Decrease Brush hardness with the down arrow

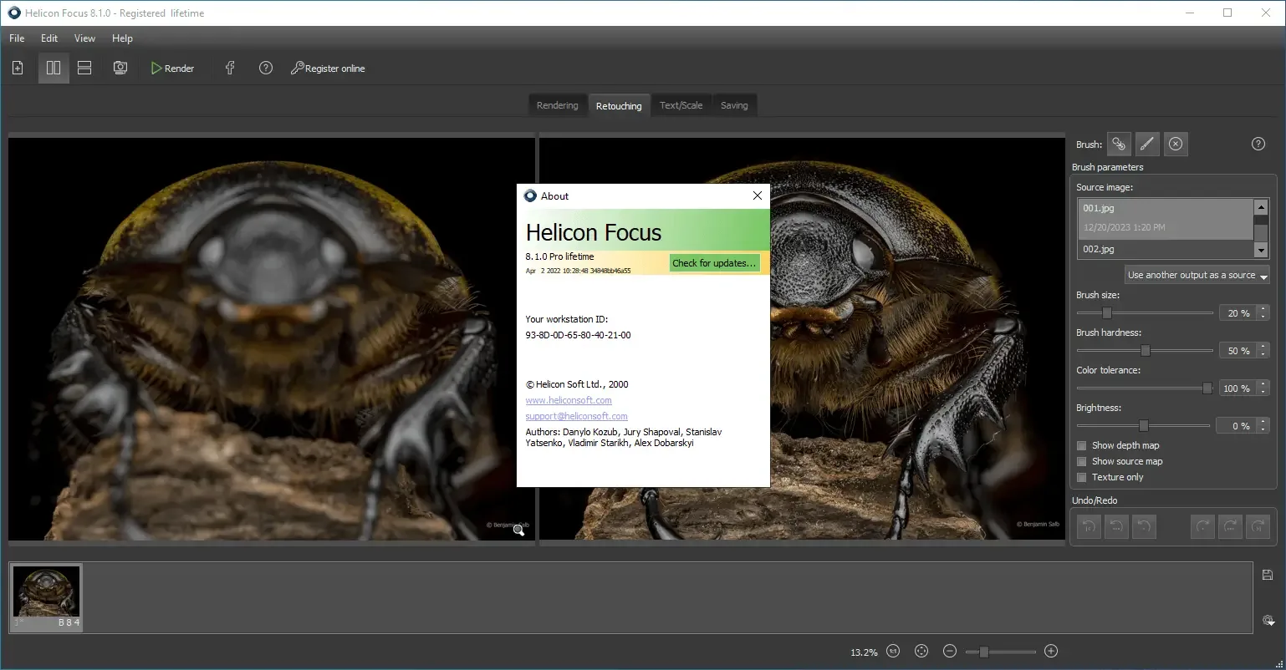1263,355
